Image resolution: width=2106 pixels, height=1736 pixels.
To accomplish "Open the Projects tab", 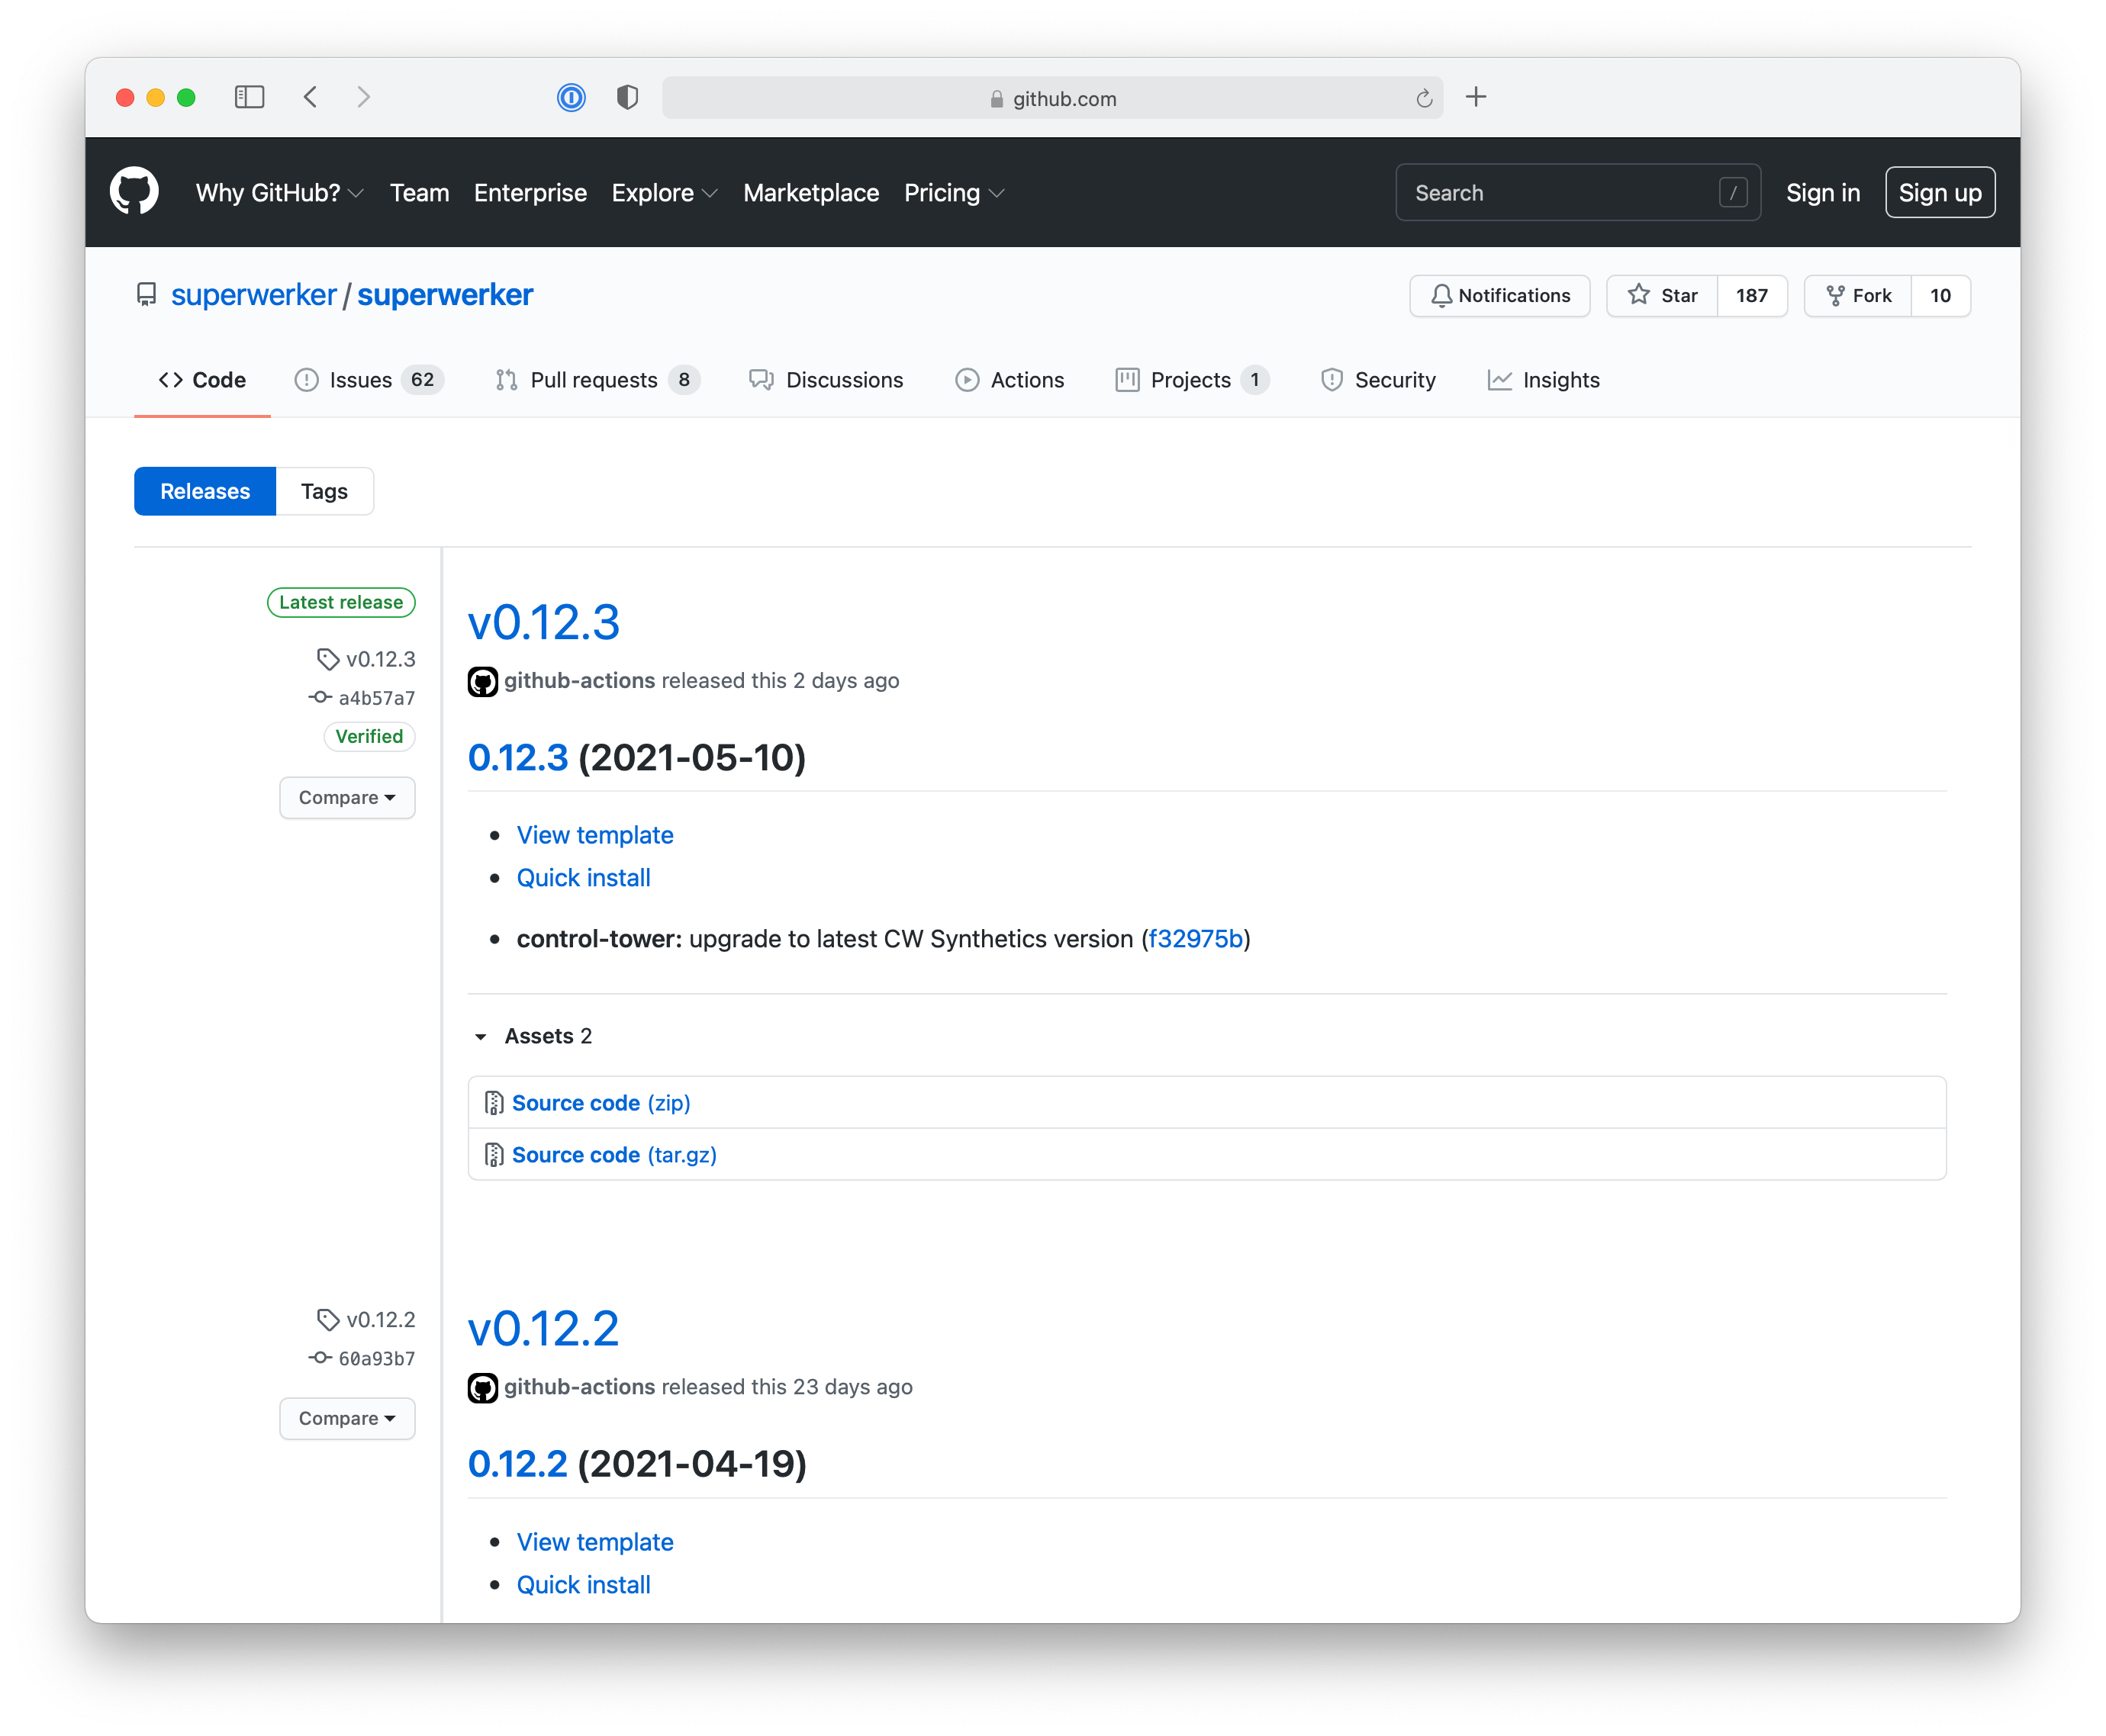I will tap(1192, 380).
